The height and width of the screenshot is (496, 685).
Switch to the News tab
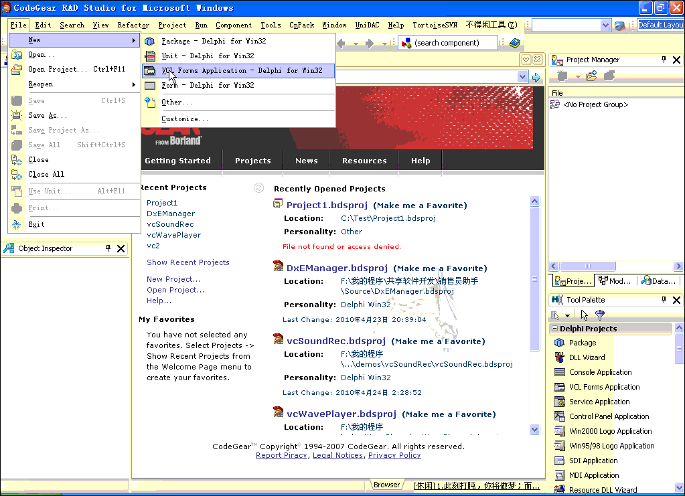[306, 161]
